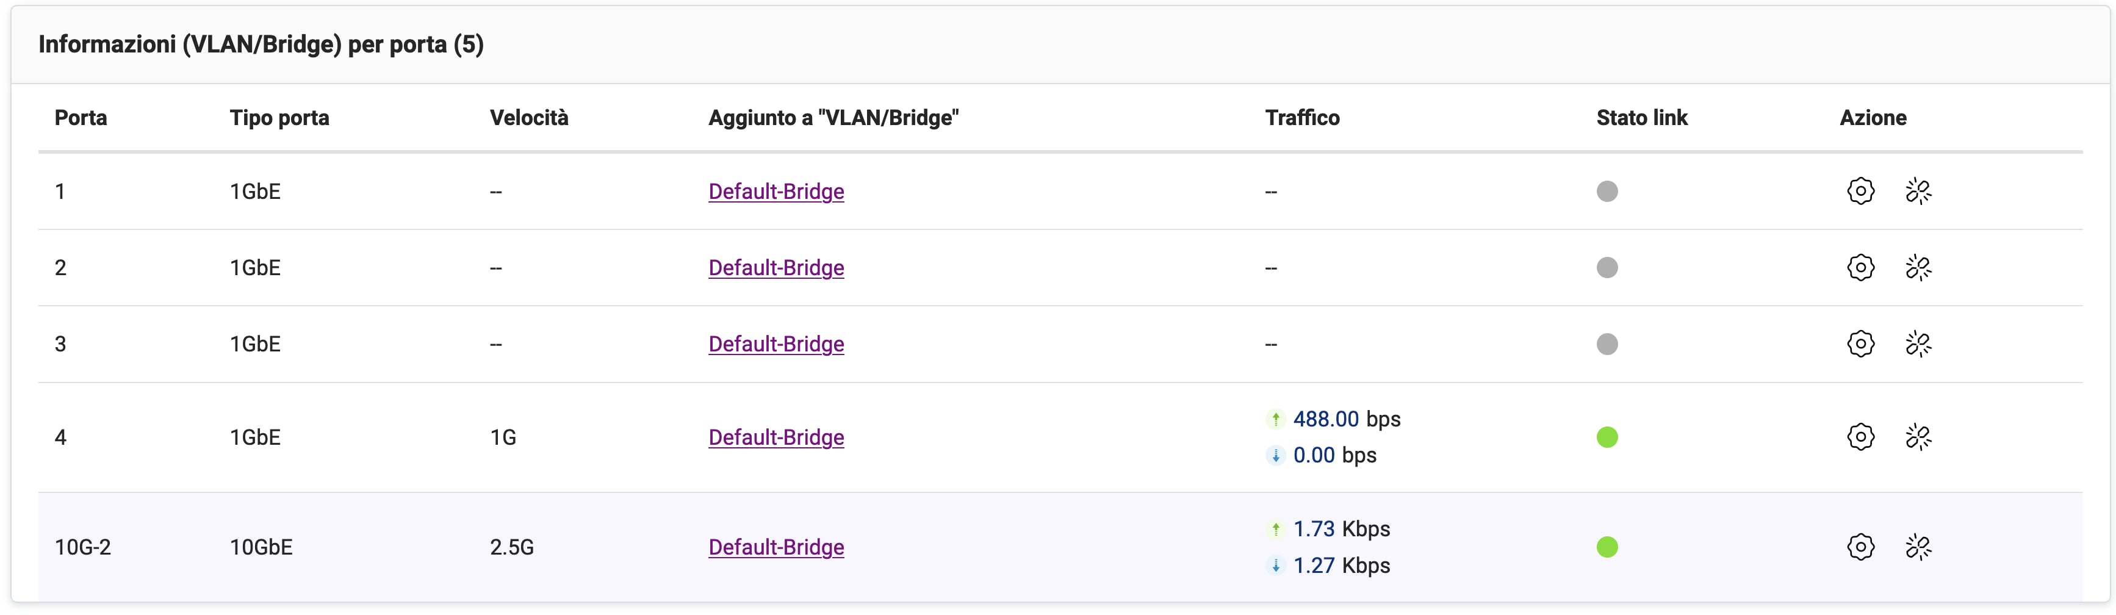Click gray link status dot for port 1
This screenshot has height=615, width=2116.
(x=1607, y=192)
